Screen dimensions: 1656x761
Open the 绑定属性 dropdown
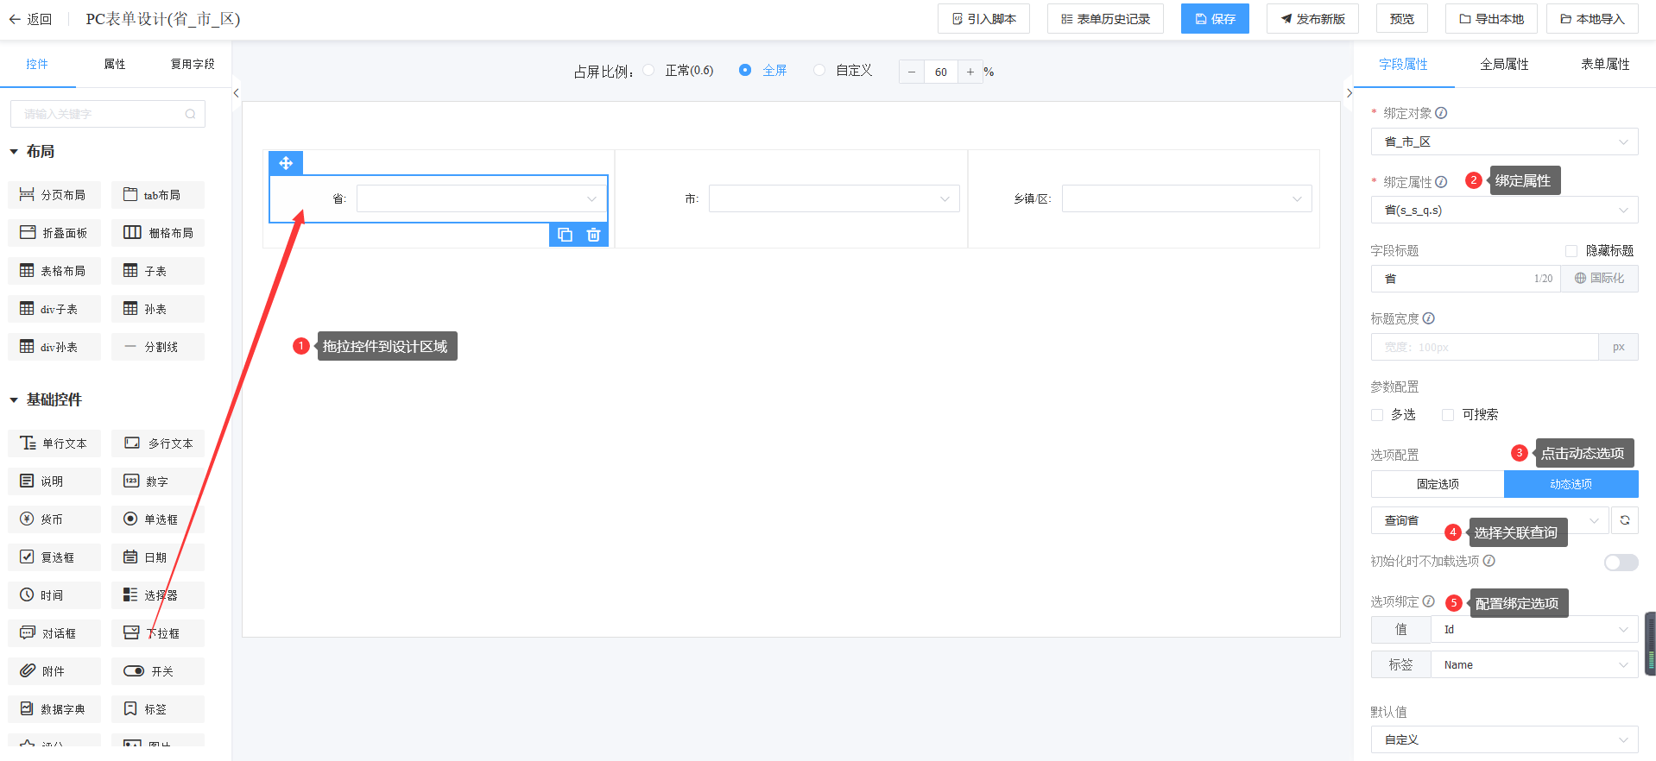click(1504, 211)
